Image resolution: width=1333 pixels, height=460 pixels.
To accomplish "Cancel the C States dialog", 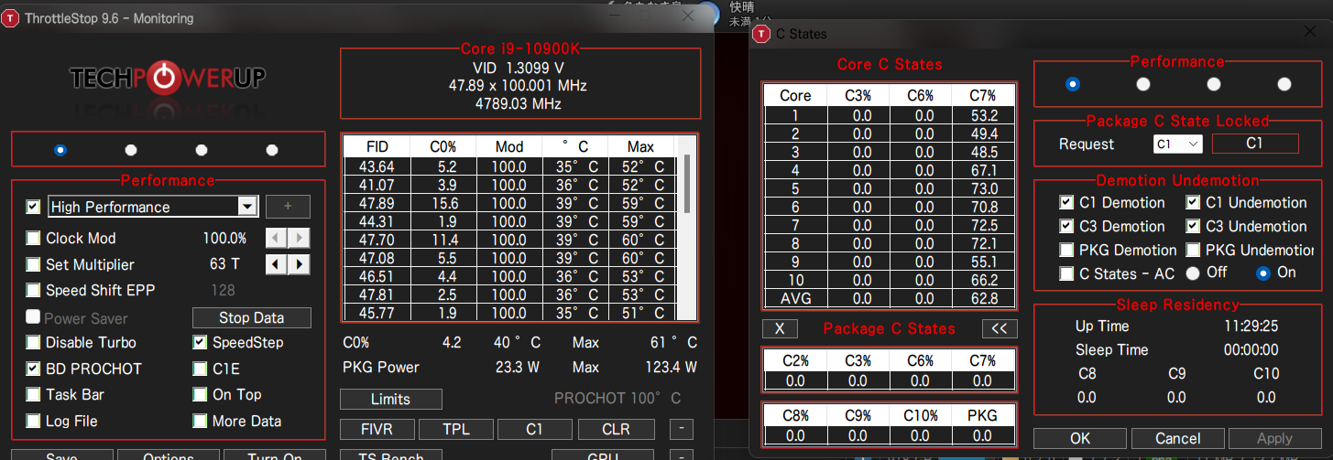I will (1178, 438).
